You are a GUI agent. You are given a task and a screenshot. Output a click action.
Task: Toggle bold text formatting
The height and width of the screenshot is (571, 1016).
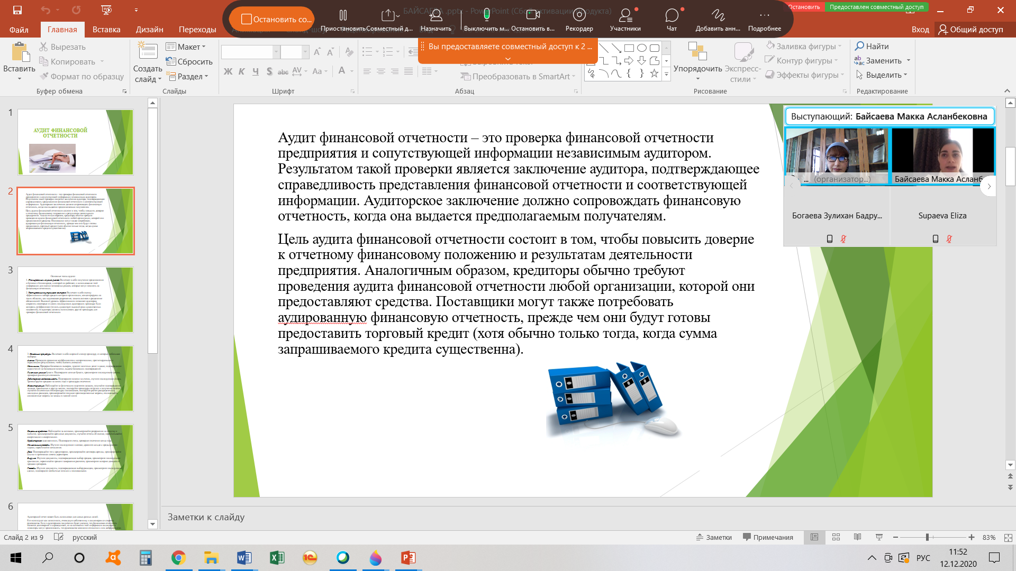[x=228, y=71]
